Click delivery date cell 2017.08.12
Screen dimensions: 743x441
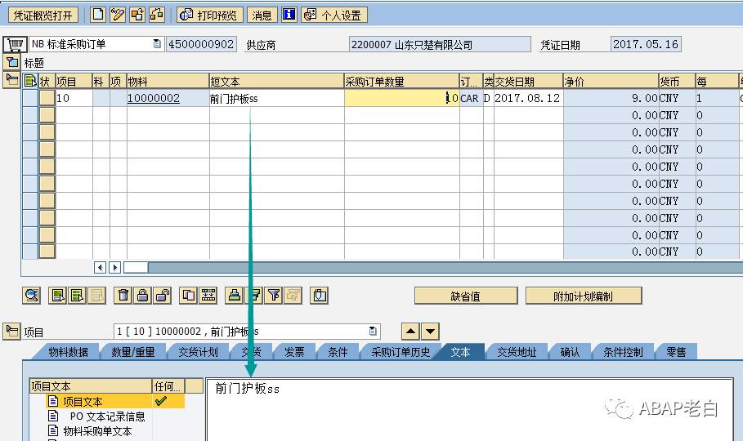point(528,98)
